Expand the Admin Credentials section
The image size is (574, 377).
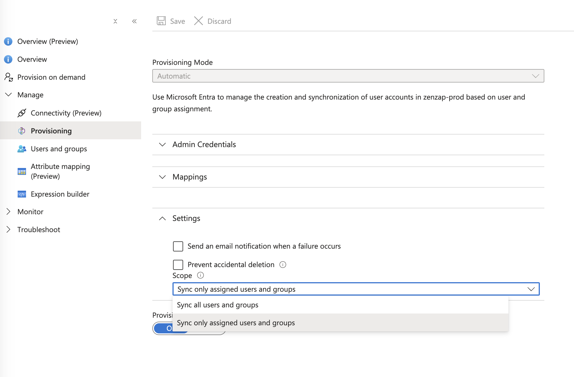[x=204, y=145]
